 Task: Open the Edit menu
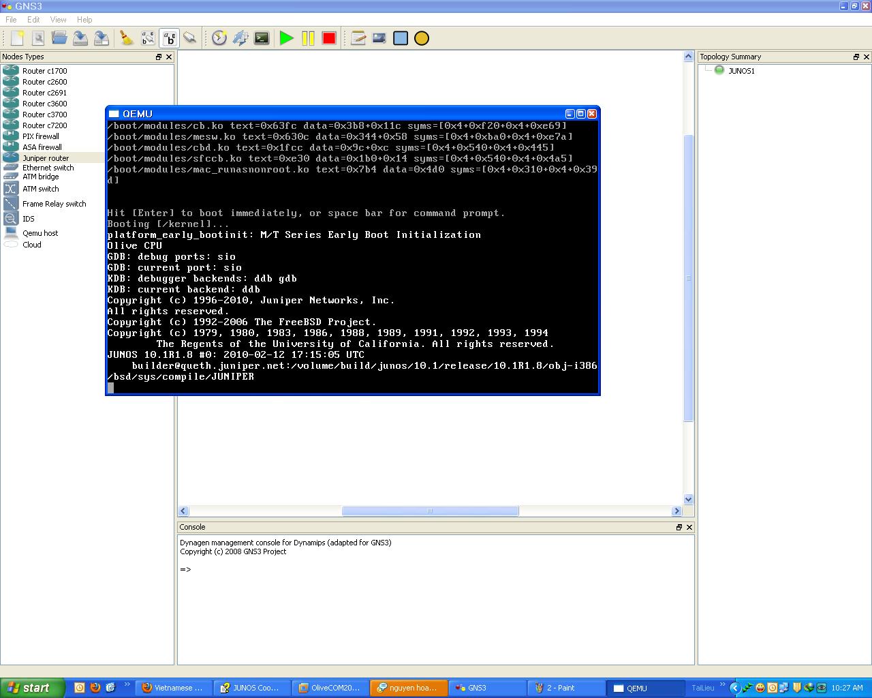(x=33, y=20)
